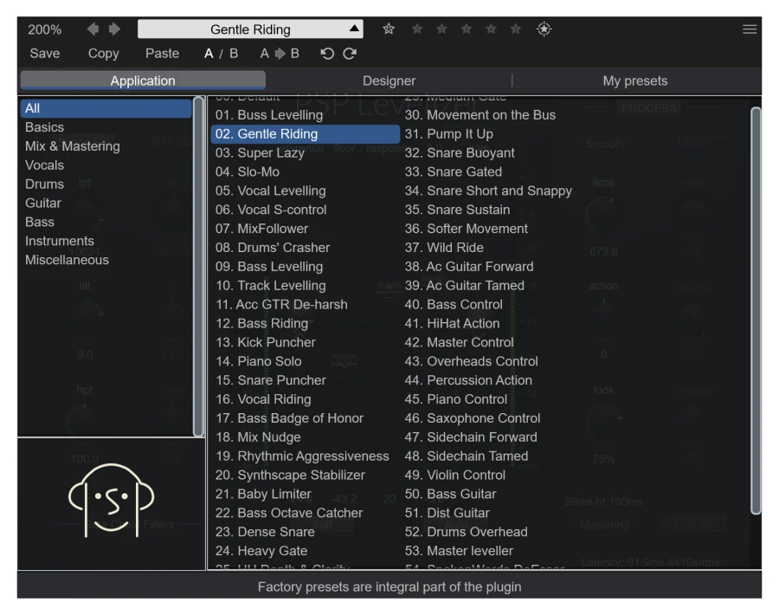Rate the preset two stars
Viewport: 779px width, 615px height.
441,29
